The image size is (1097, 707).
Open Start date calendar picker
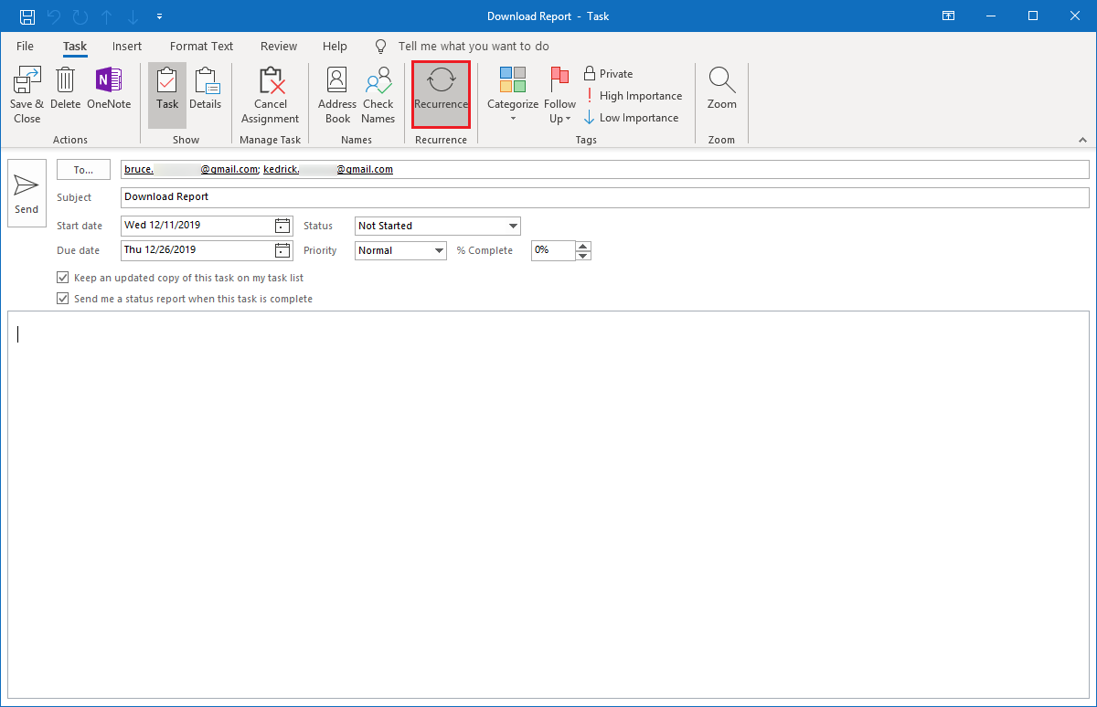(x=282, y=226)
